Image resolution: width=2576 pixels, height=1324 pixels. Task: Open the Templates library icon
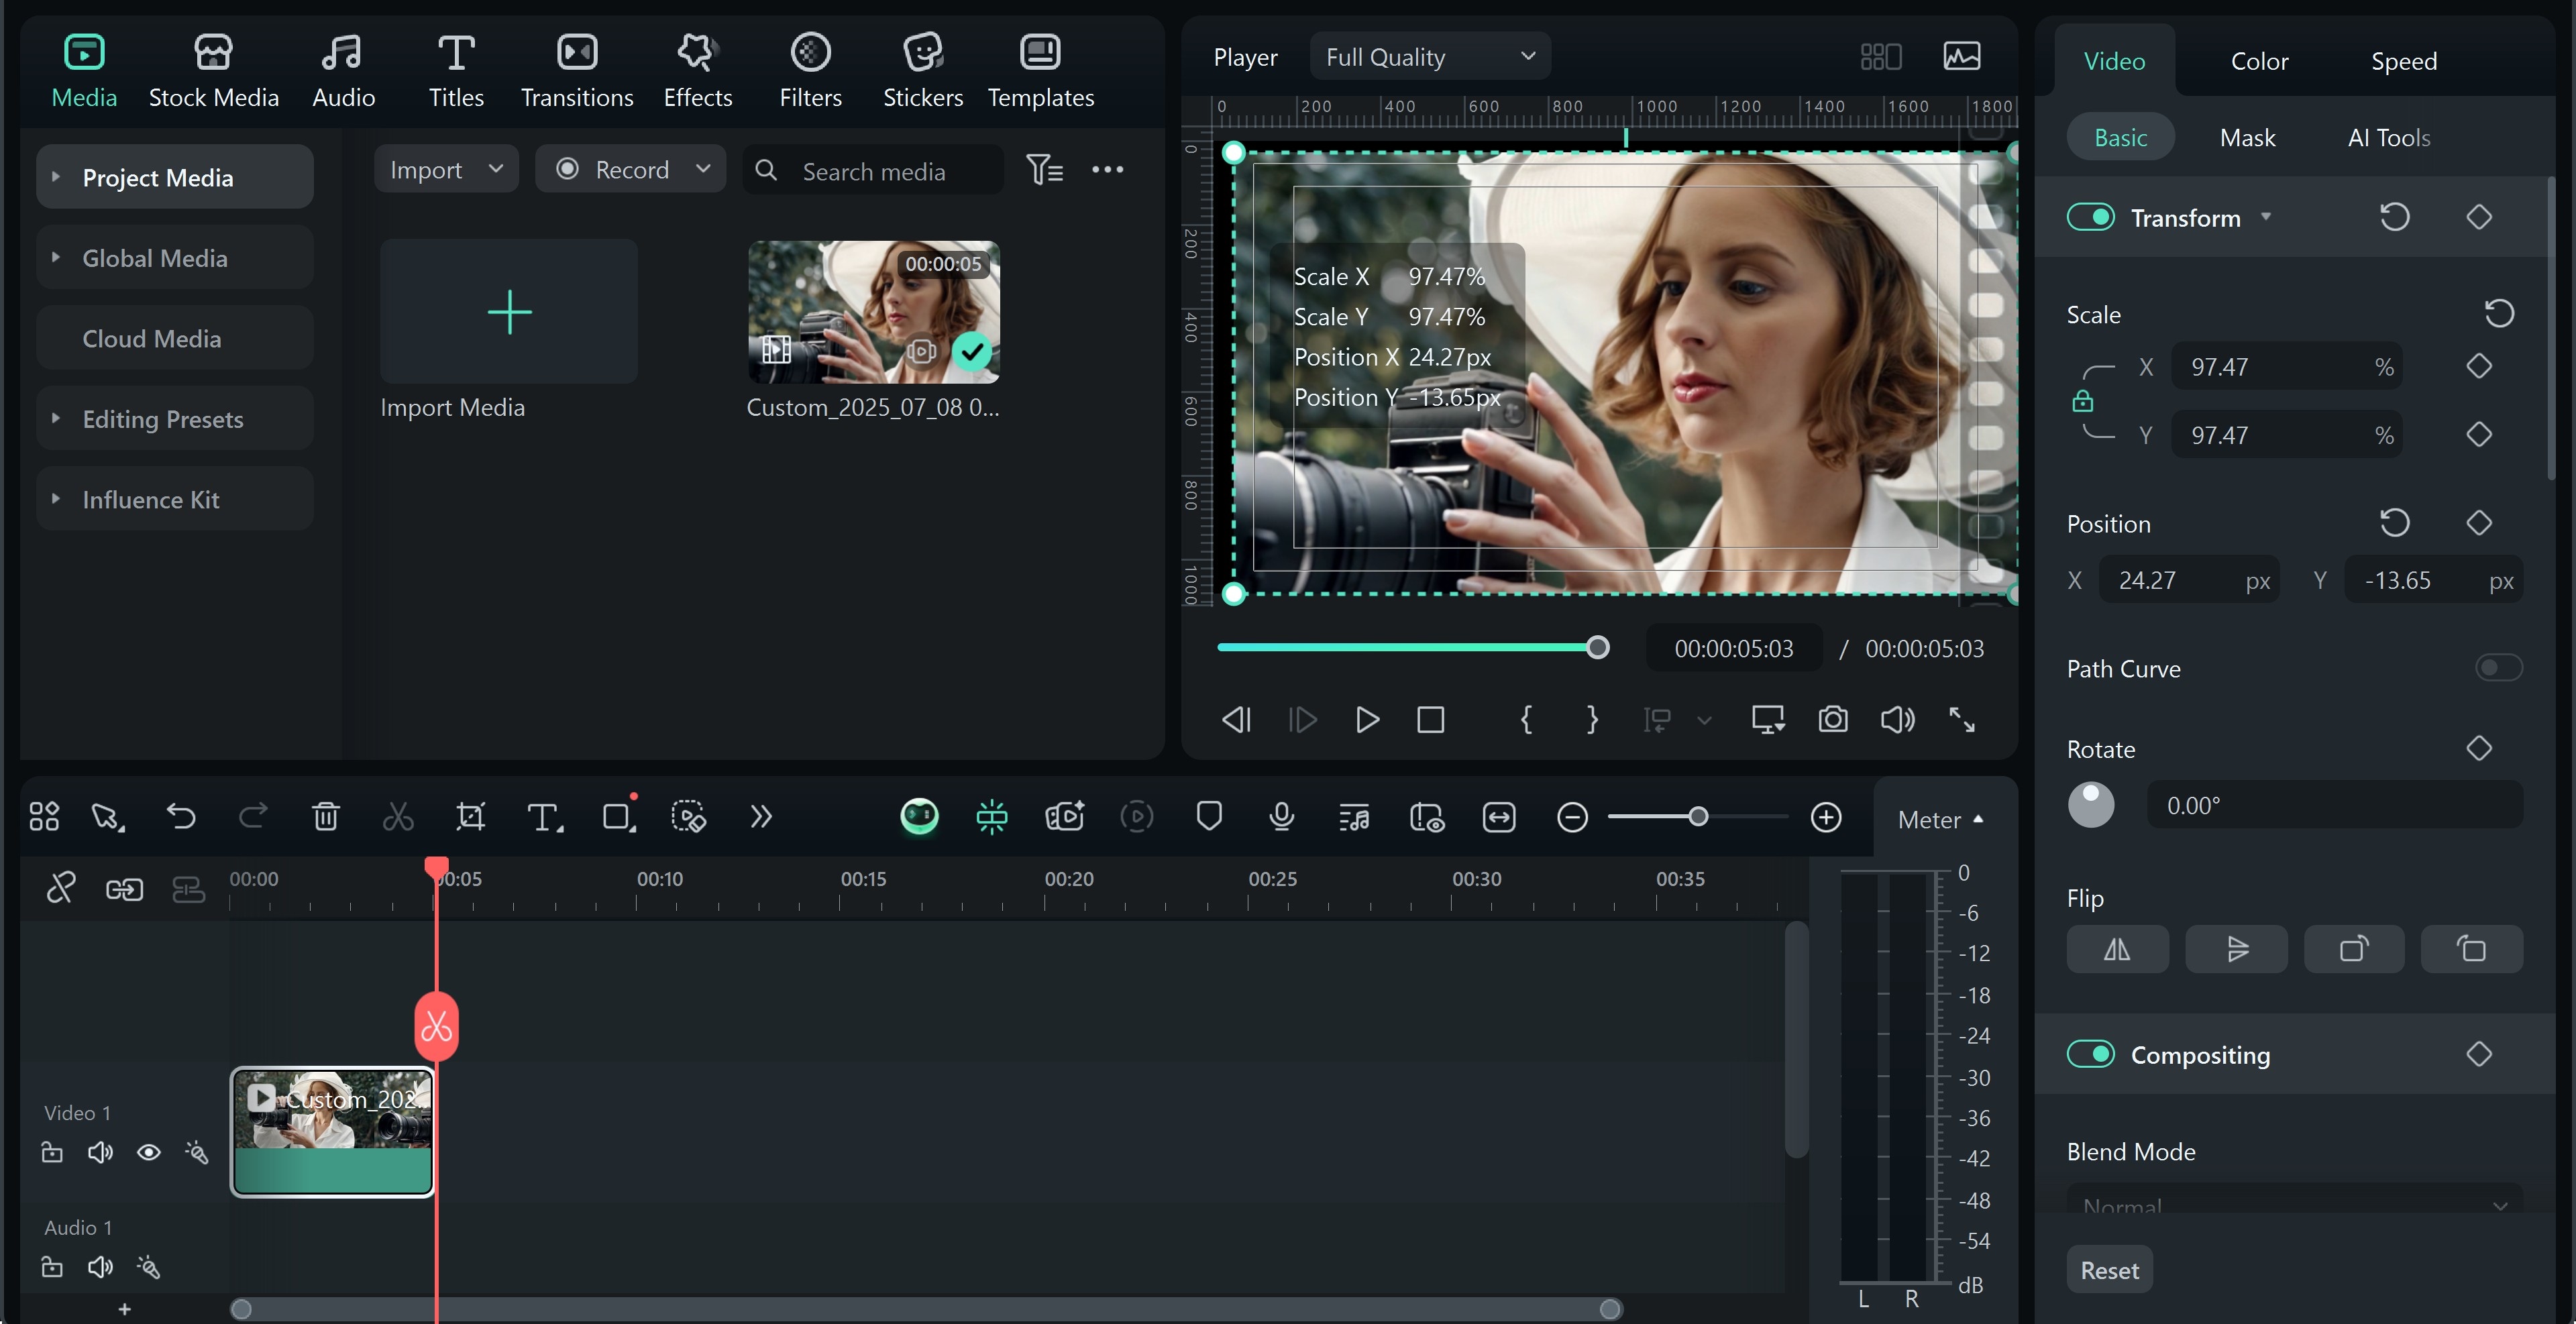pyautogui.click(x=1040, y=52)
